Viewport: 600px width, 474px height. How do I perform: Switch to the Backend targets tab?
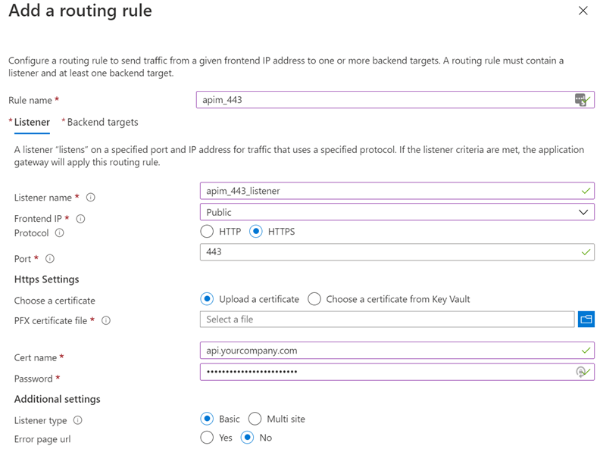coord(102,122)
